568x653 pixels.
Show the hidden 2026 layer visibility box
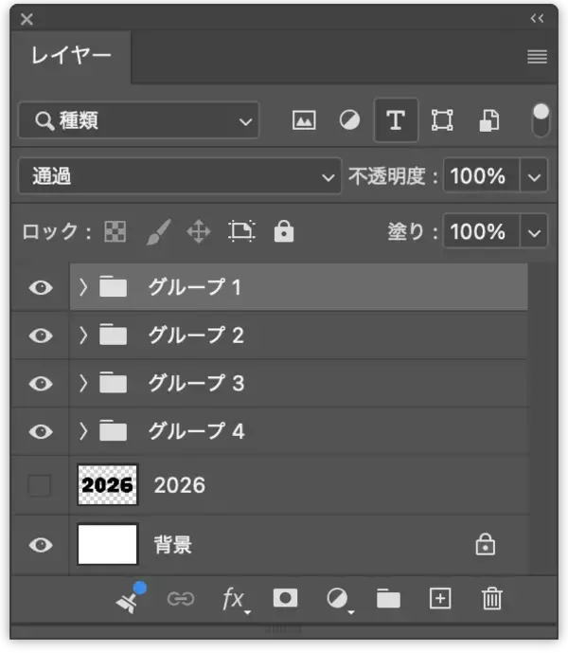click(40, 485)
